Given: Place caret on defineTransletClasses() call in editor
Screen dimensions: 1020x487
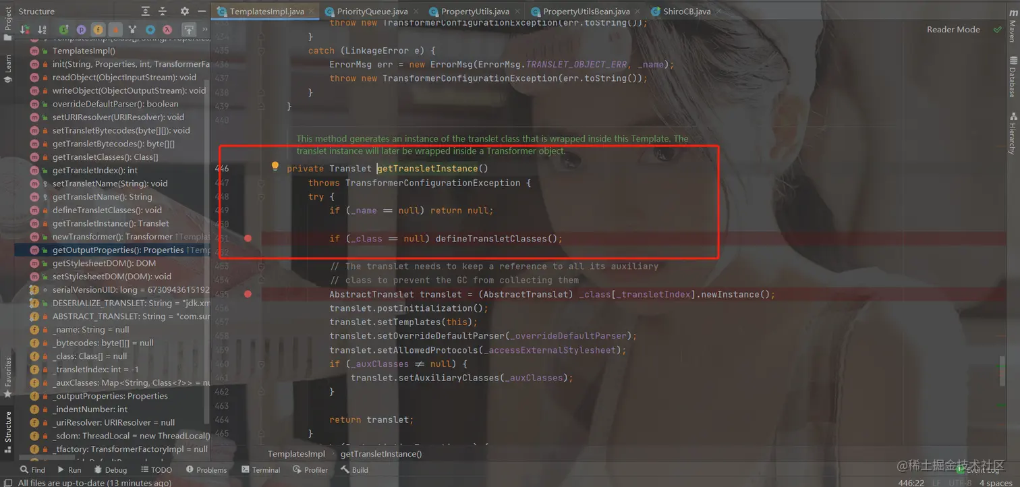Looking at the screenshot, I should tap(499, 238).
